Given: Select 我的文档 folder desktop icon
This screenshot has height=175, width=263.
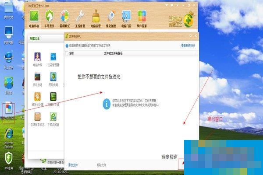Looking at the screenshot, I should click(x=9, y=10).
